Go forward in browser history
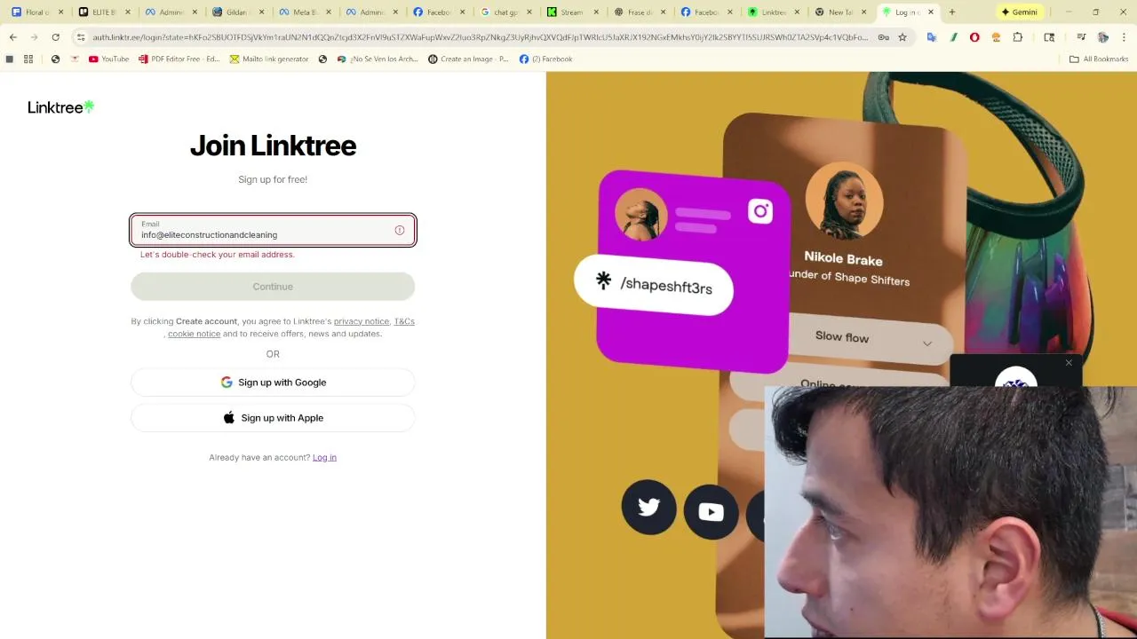 pos(34,37)
